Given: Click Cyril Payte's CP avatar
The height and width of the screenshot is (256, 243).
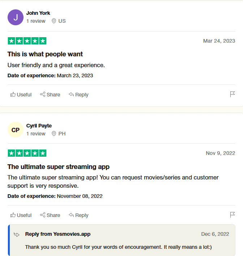Looking at the screenshot, I should tap(16, 130).
